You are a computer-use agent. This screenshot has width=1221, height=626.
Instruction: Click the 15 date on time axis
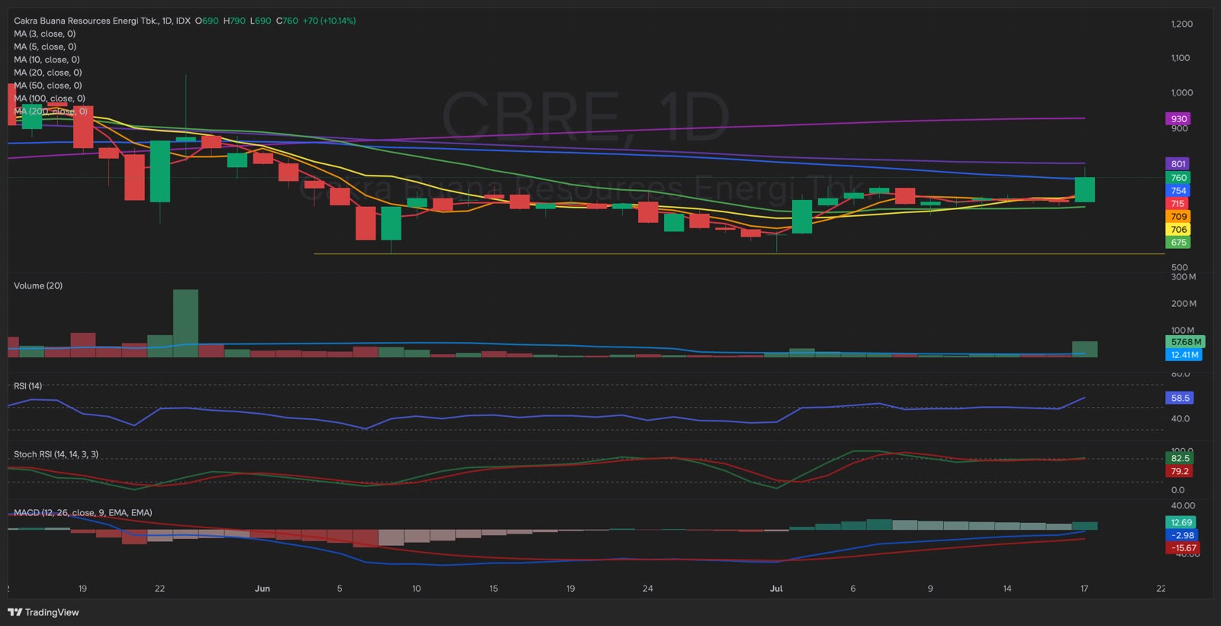(494, 589)
